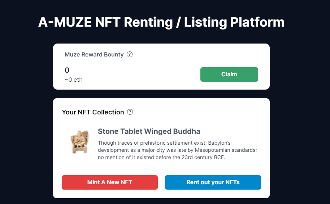Click the blue Rent out your NFTs button
Screen dimensions: 330x204
tap(213, 182)
